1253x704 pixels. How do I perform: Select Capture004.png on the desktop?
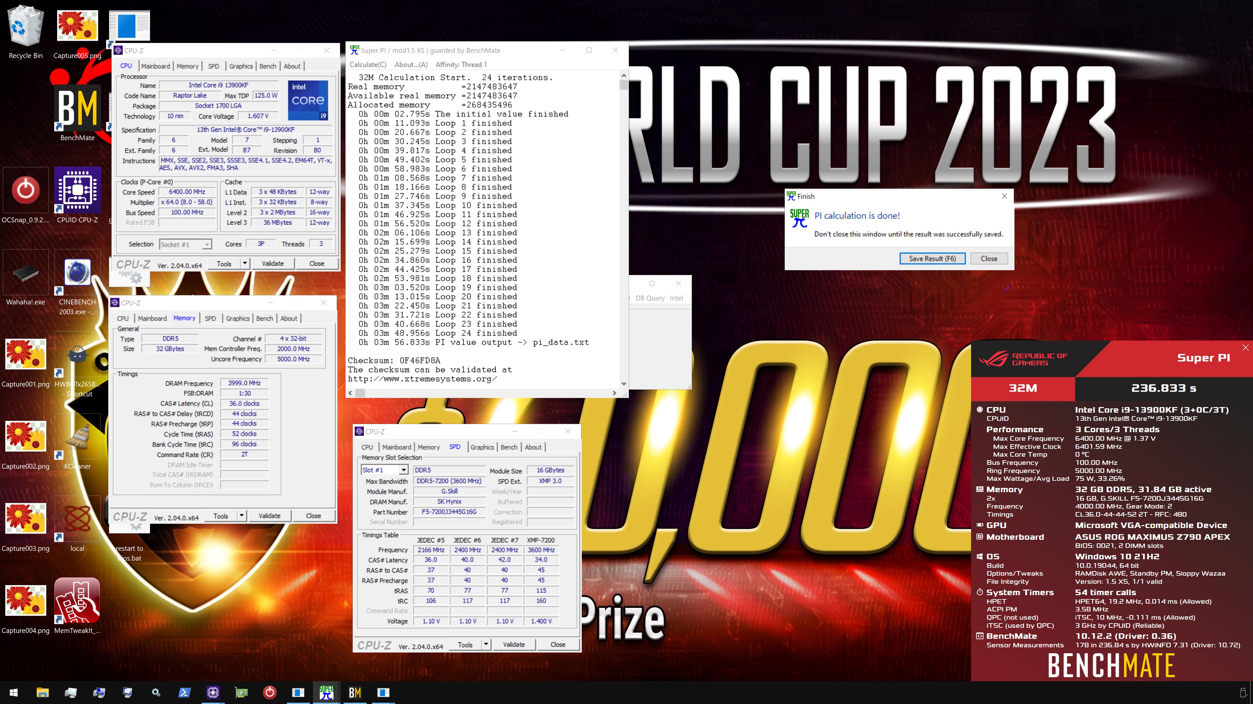tap(25, 606)
